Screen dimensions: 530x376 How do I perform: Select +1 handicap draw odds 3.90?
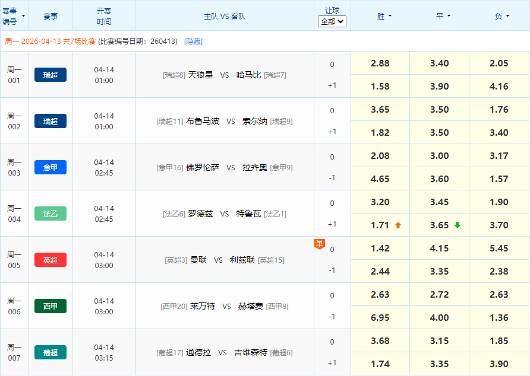[x=440, y=87]
